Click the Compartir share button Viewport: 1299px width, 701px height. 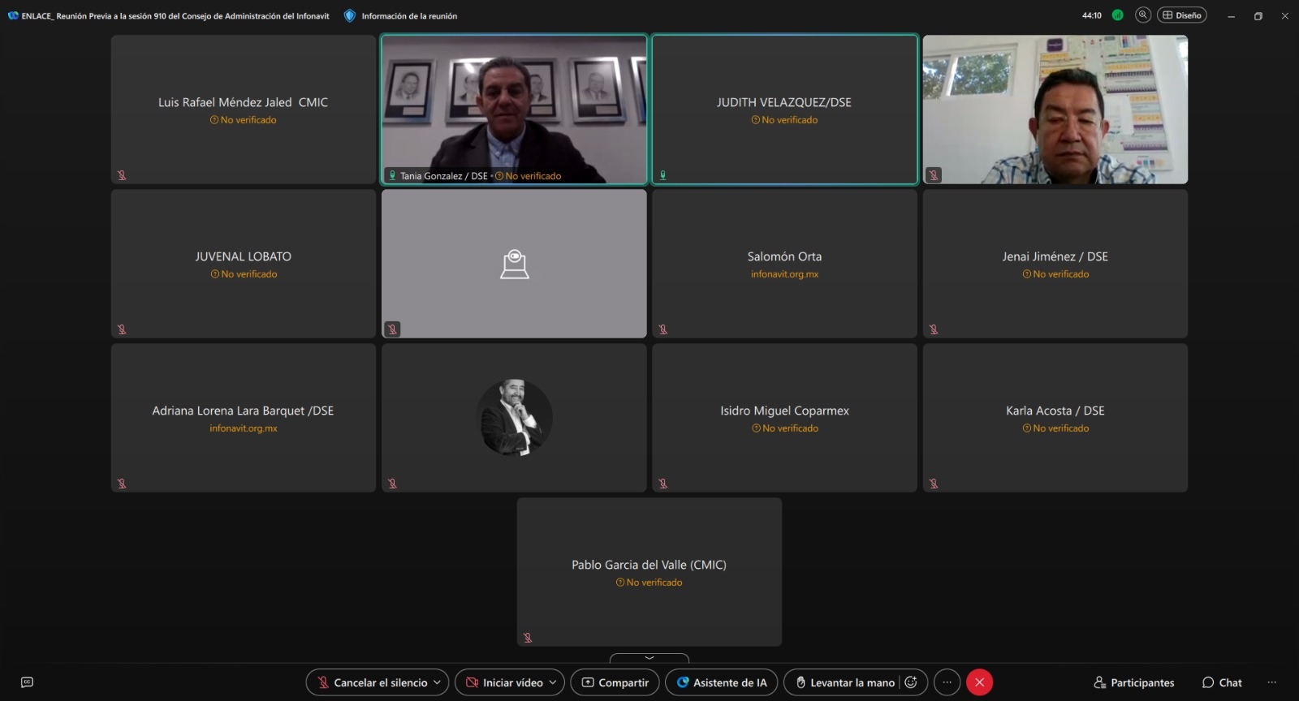(x=615, y=682)
